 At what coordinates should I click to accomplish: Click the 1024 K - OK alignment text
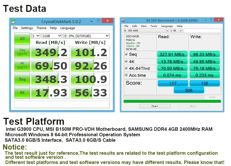pos(133,46)
